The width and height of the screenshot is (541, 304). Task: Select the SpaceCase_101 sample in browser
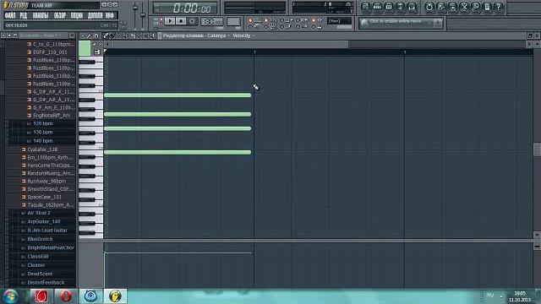[44, 197]
